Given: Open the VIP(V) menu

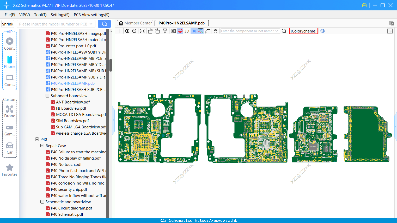Looking at the screenshot, I should click(25, 15).
